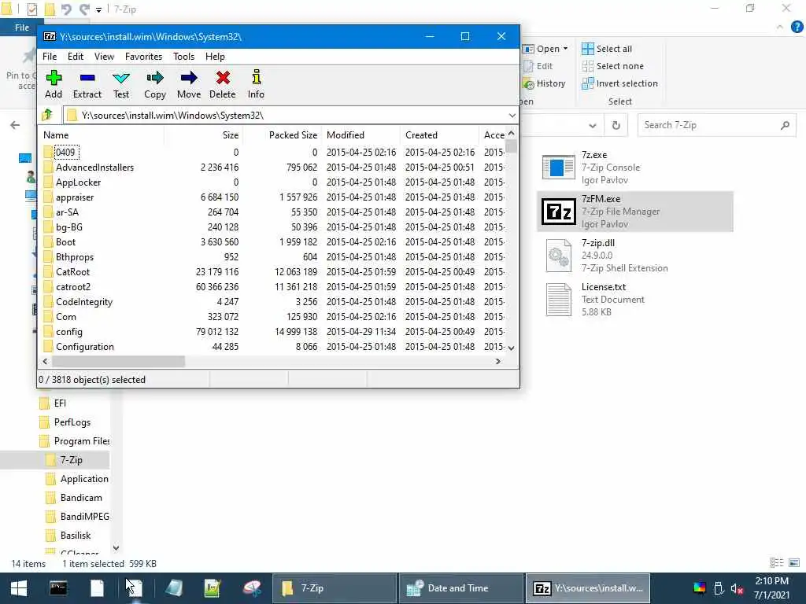Open the 7-Zip address path dropdown
This screenshot has height=604, width=806.
coord(512,115)
